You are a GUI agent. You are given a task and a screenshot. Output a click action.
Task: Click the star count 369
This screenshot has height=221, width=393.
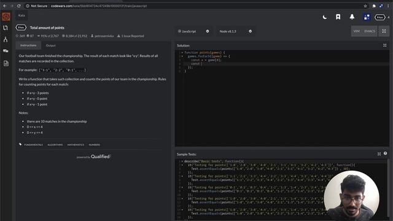[x=20, y=36]
